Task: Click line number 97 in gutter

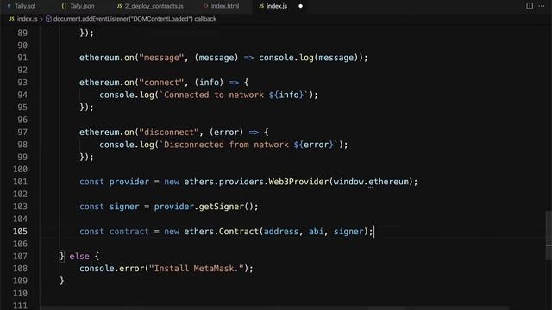Action: [x=22, y=132]
